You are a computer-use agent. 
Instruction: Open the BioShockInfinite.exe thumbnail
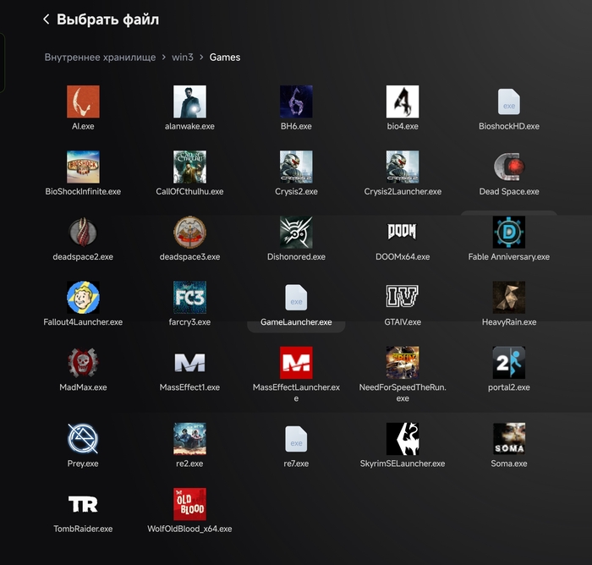pos(83,167)
